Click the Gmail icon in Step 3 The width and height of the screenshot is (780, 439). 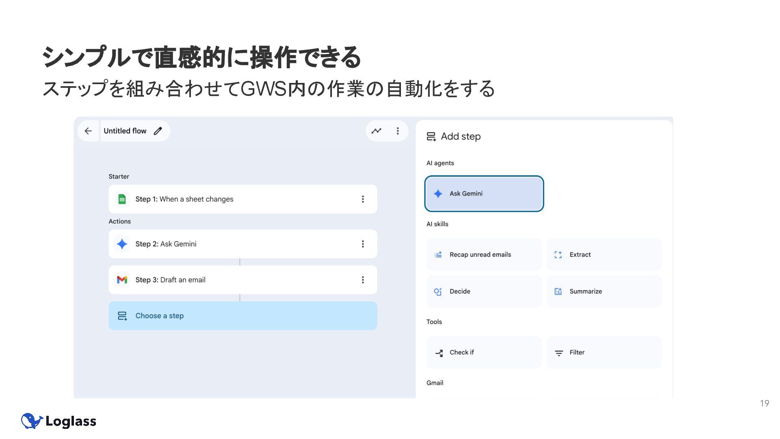122,280
